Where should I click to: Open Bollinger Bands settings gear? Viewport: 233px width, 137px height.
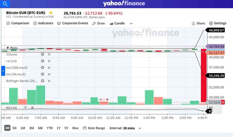[x=43, y=81]
